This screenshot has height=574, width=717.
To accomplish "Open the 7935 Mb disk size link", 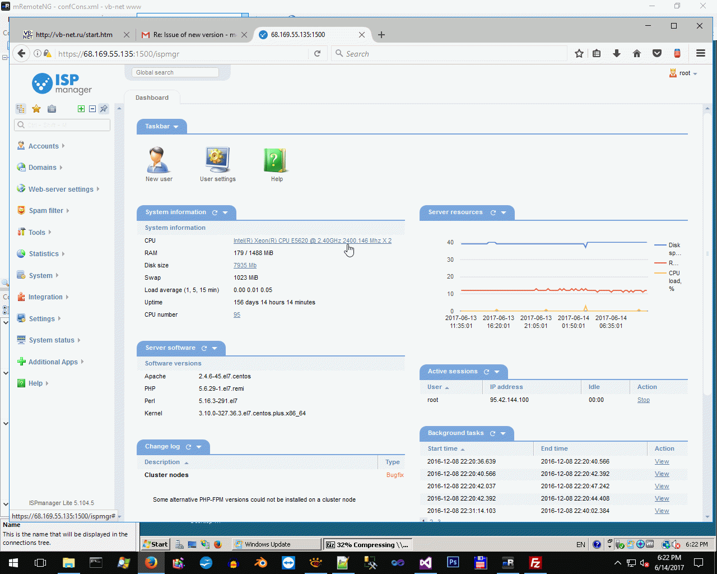I will click(x=245, y=266).
